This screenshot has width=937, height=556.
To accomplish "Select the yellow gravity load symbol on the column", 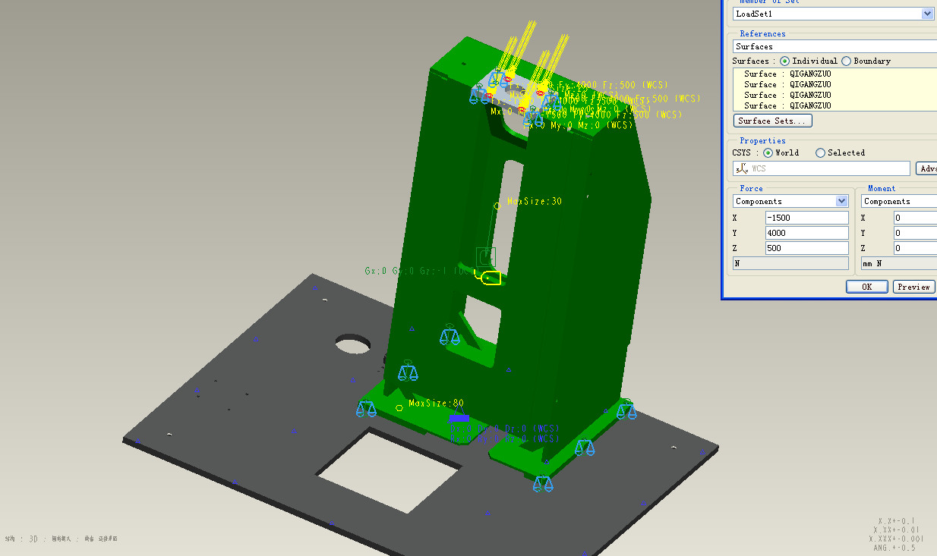I will [x=490, y=278].
